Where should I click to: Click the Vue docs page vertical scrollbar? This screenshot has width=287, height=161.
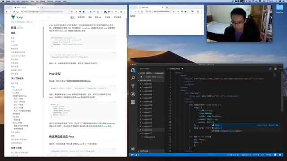(126, 28)
